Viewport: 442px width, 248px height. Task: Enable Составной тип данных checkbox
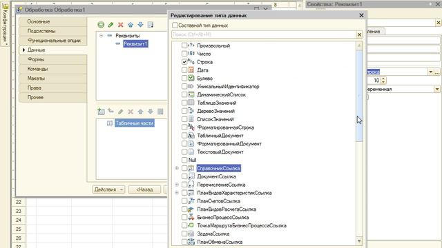tap(175, 25)
